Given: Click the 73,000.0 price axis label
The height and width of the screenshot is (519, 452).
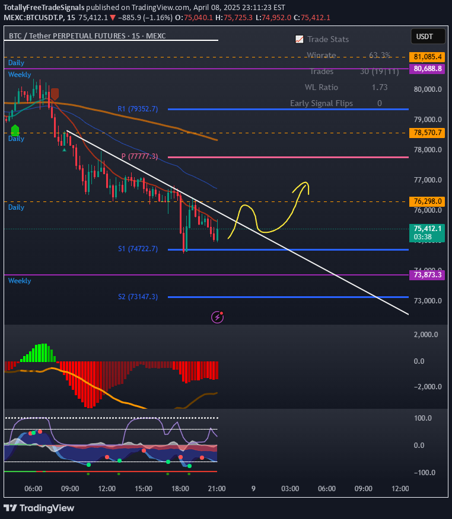Looking at the screenshot, I should tap(428, 300).
